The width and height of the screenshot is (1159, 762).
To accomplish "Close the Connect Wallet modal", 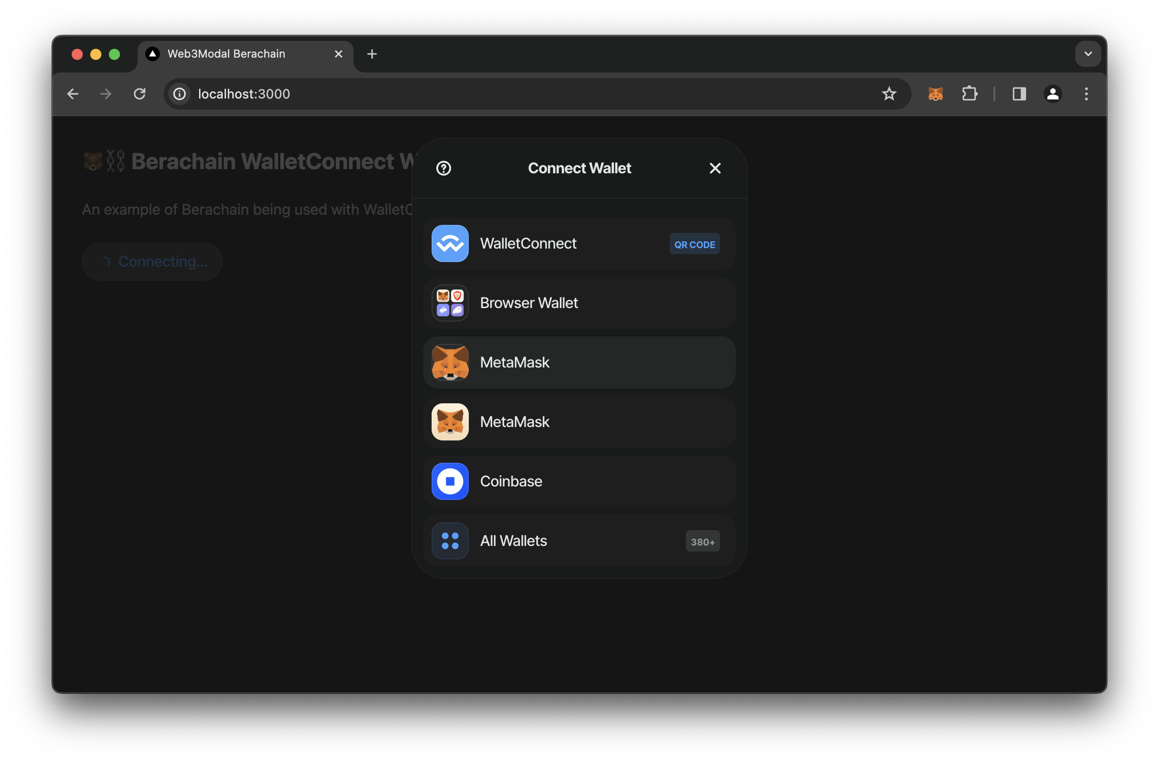I will coord(715,168).
